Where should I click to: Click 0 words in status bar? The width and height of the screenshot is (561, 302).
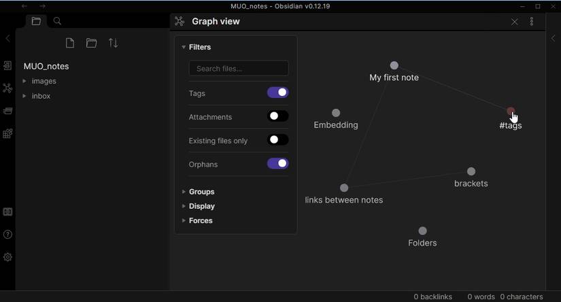(x=481, y=297)
